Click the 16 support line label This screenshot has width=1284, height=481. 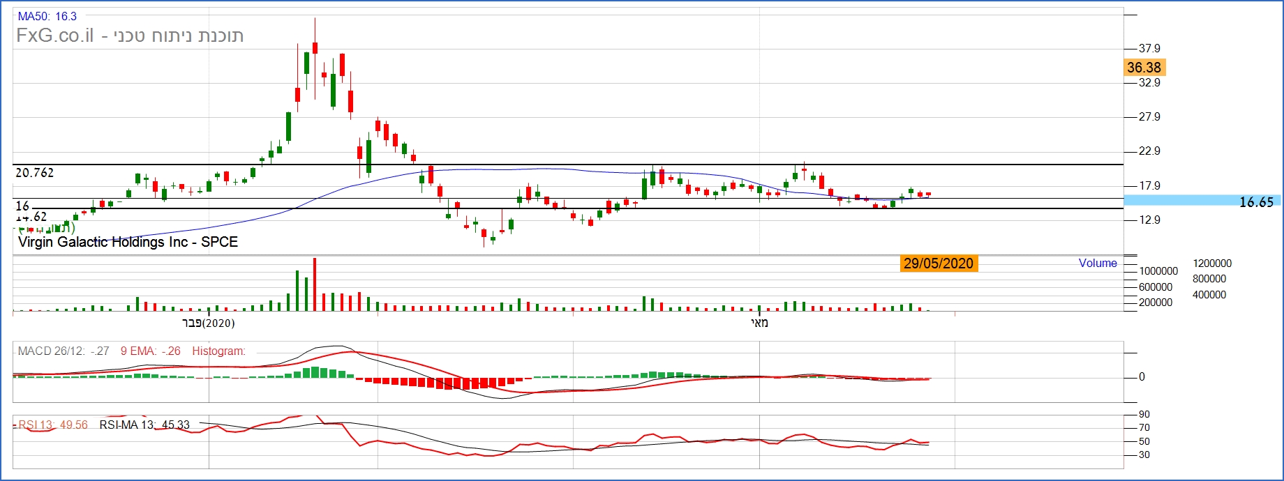pos(22,206)
